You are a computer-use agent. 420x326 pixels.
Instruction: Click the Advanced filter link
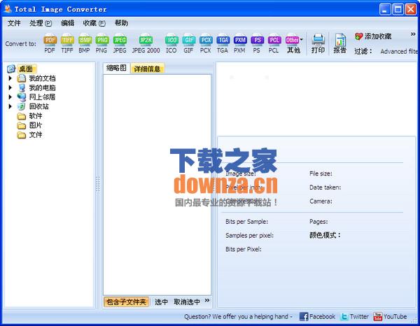click(x=399, y=51)
